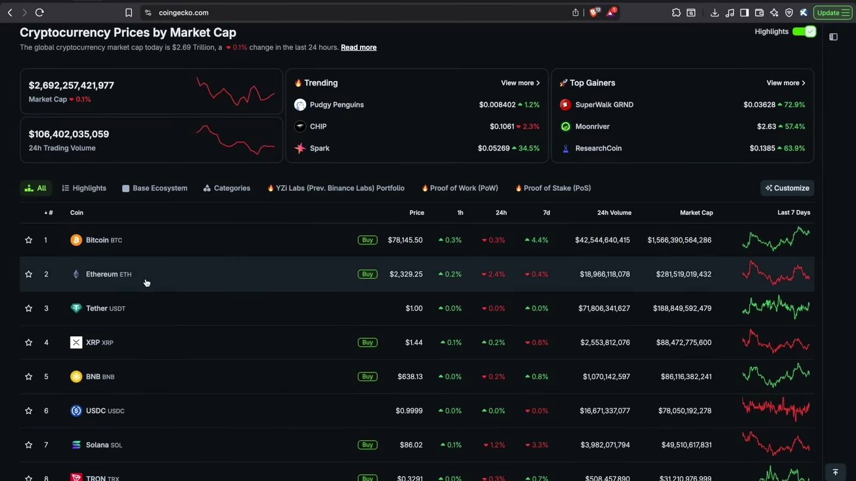
Task: Open the share icon in address bar
Action: [575, 12]
